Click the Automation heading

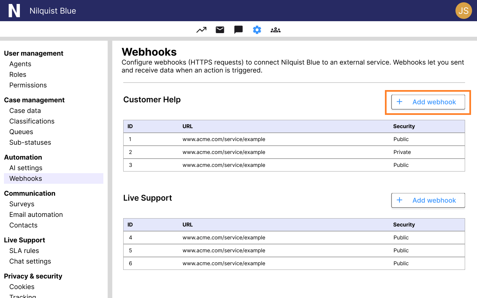pyautogui.click(x=23, y=157)
